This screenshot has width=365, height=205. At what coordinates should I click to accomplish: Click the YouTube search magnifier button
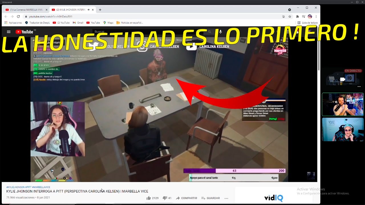pos(210,32)
